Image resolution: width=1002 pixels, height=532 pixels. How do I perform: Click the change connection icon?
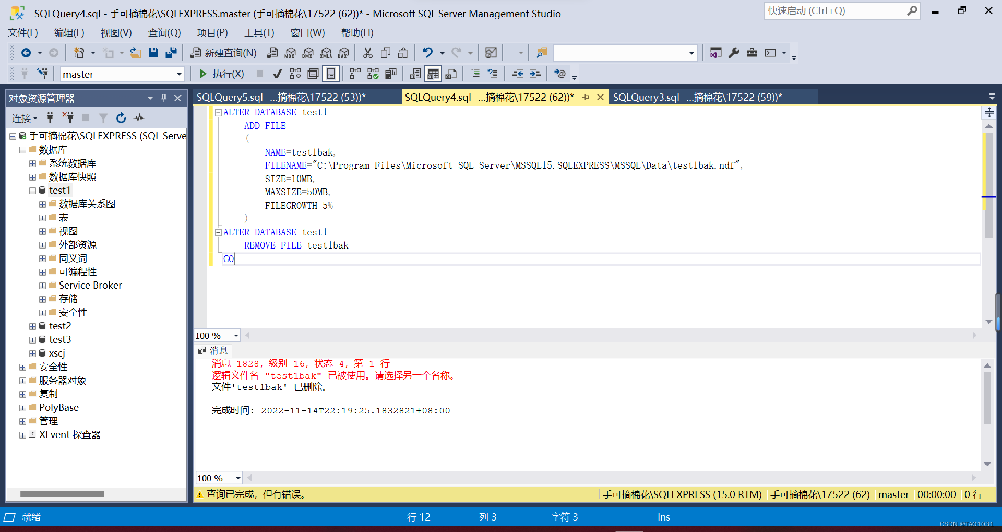42,74
